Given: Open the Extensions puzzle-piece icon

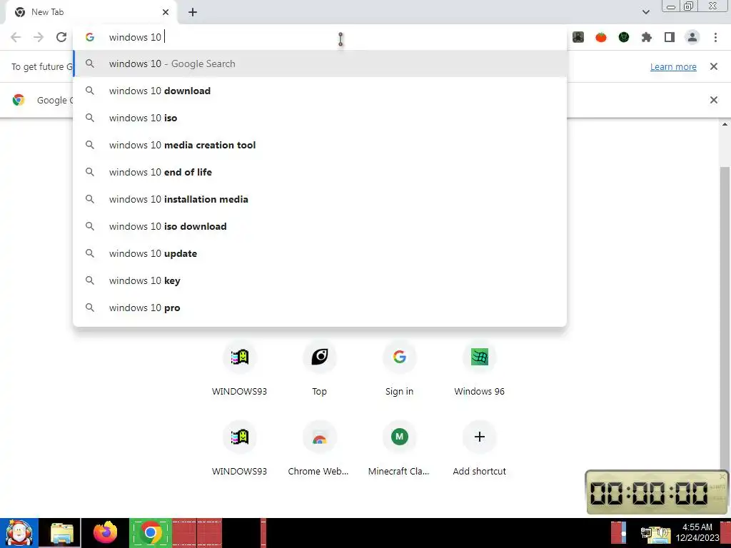Looking at the screenshot, I should 647,37.
